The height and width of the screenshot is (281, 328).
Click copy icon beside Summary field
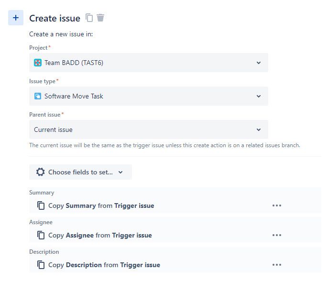[x=41, y=205]
